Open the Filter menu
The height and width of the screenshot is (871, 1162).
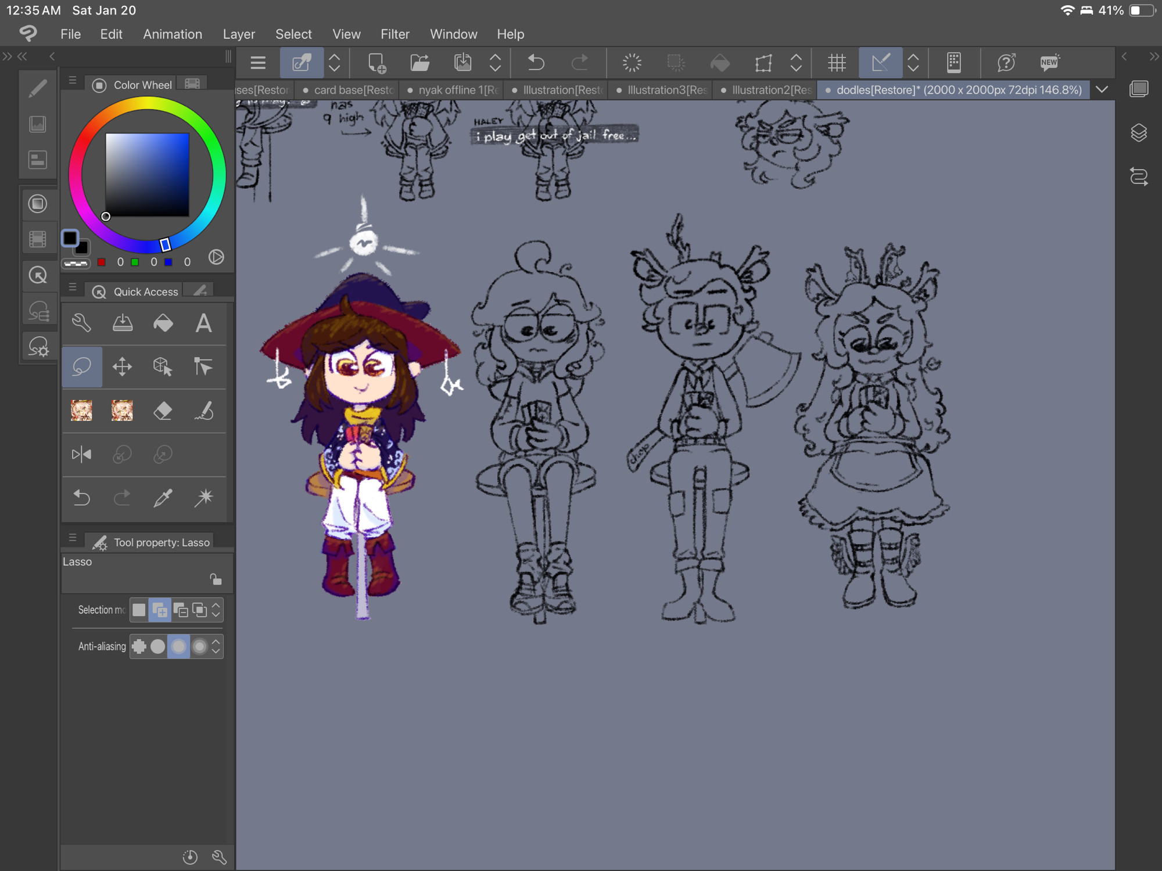click(395, 34)
